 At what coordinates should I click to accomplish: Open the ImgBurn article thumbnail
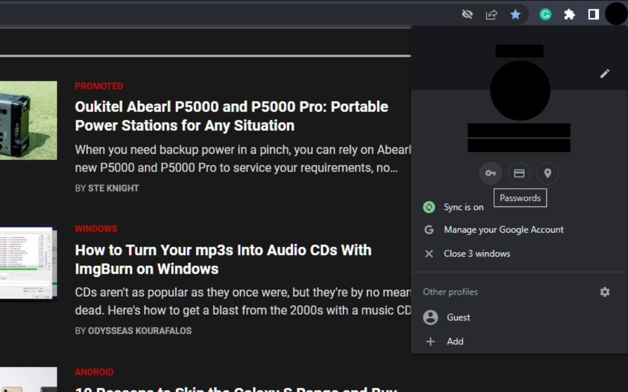pos(28,263)
